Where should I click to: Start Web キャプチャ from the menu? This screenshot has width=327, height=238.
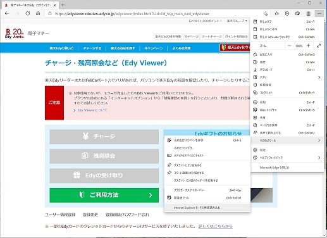point(287,110)
